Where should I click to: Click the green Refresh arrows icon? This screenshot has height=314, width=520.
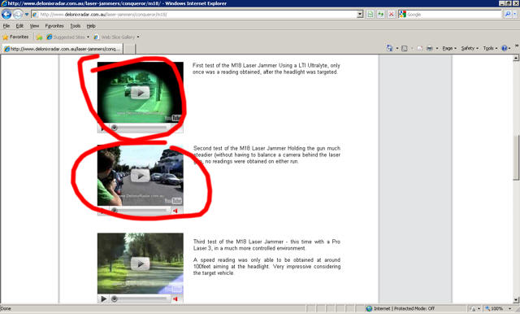point(381,15)
